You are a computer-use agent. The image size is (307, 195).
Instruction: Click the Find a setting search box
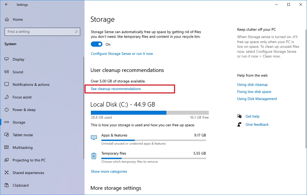(42, 32)
